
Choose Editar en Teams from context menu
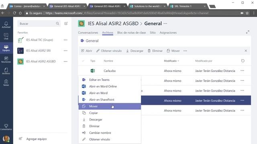click(110, 80)
